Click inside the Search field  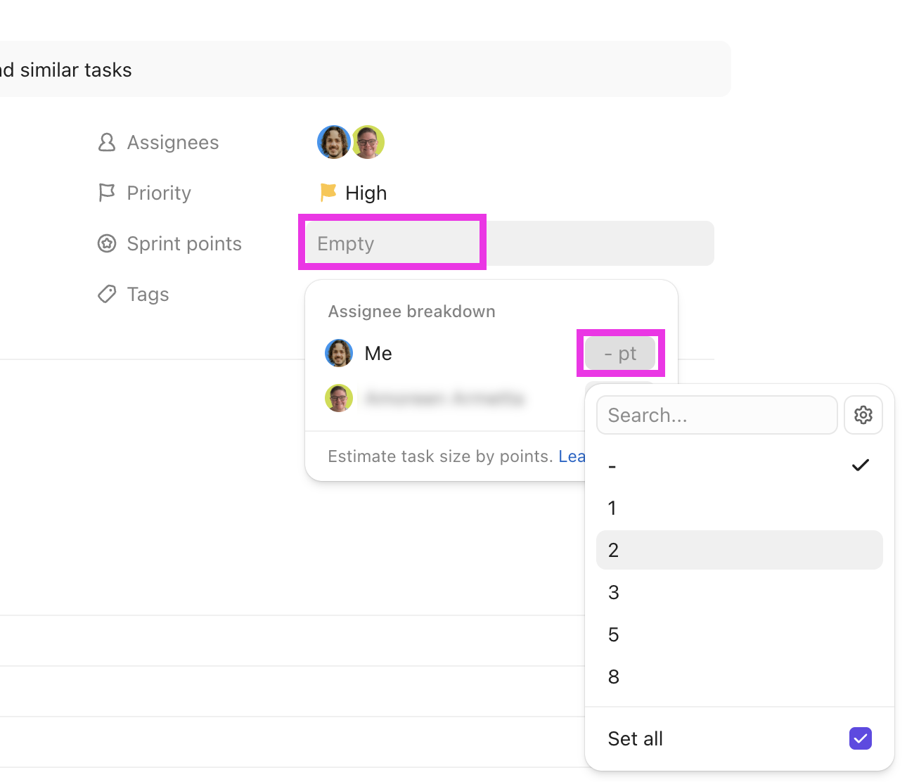[716, 414]
